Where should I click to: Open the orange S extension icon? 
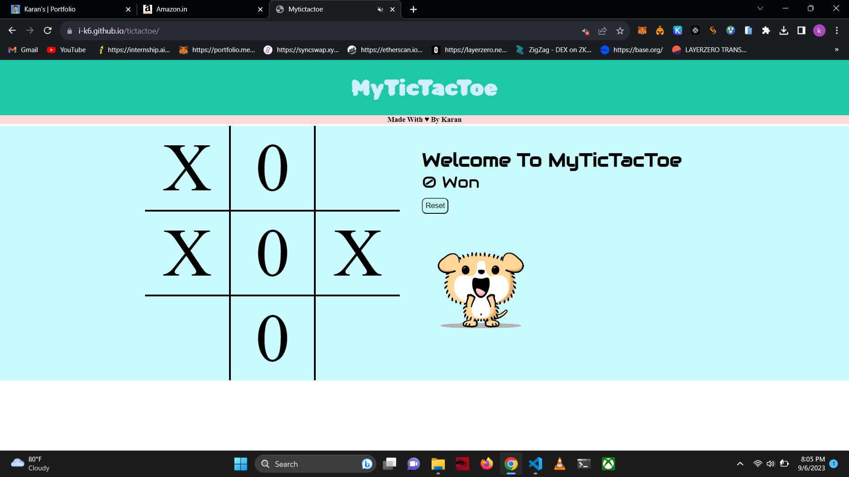coord(713,30)
